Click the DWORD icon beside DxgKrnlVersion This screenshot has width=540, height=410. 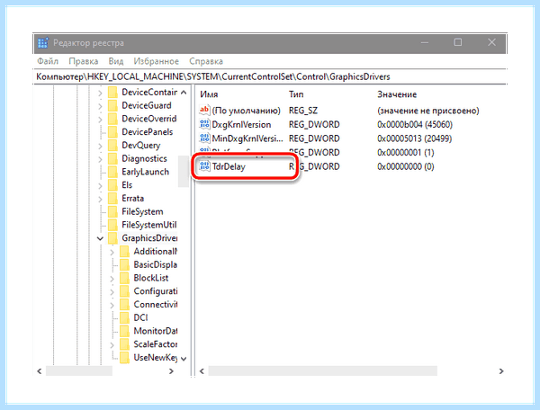204,124
